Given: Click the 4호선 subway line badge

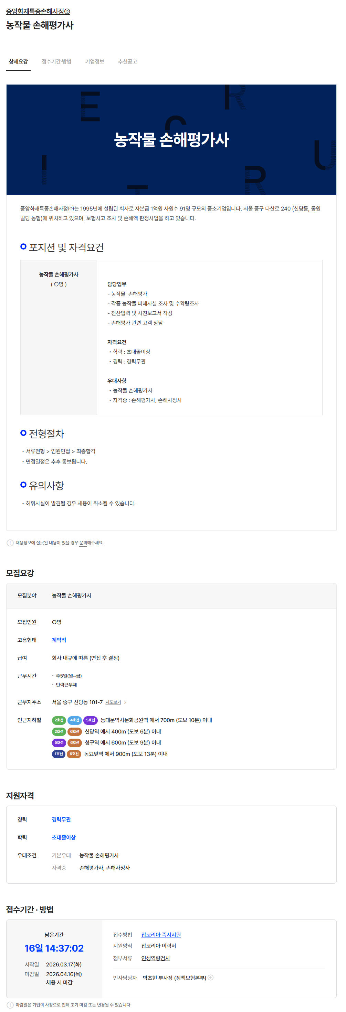Looking at the screenshot, I should pos(74,720).
